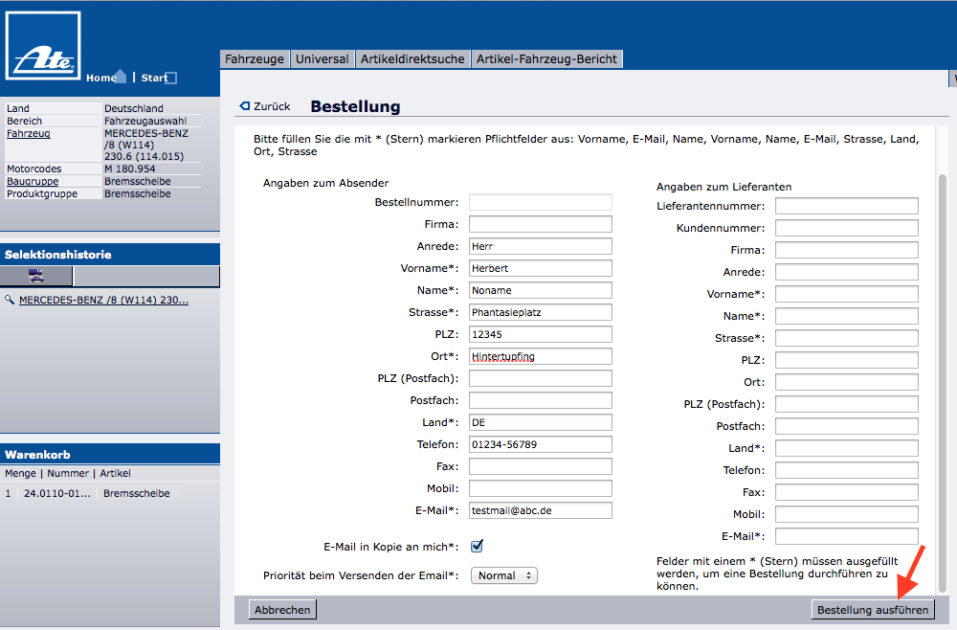Open the Baugruppe link

(x=33, y=181)
